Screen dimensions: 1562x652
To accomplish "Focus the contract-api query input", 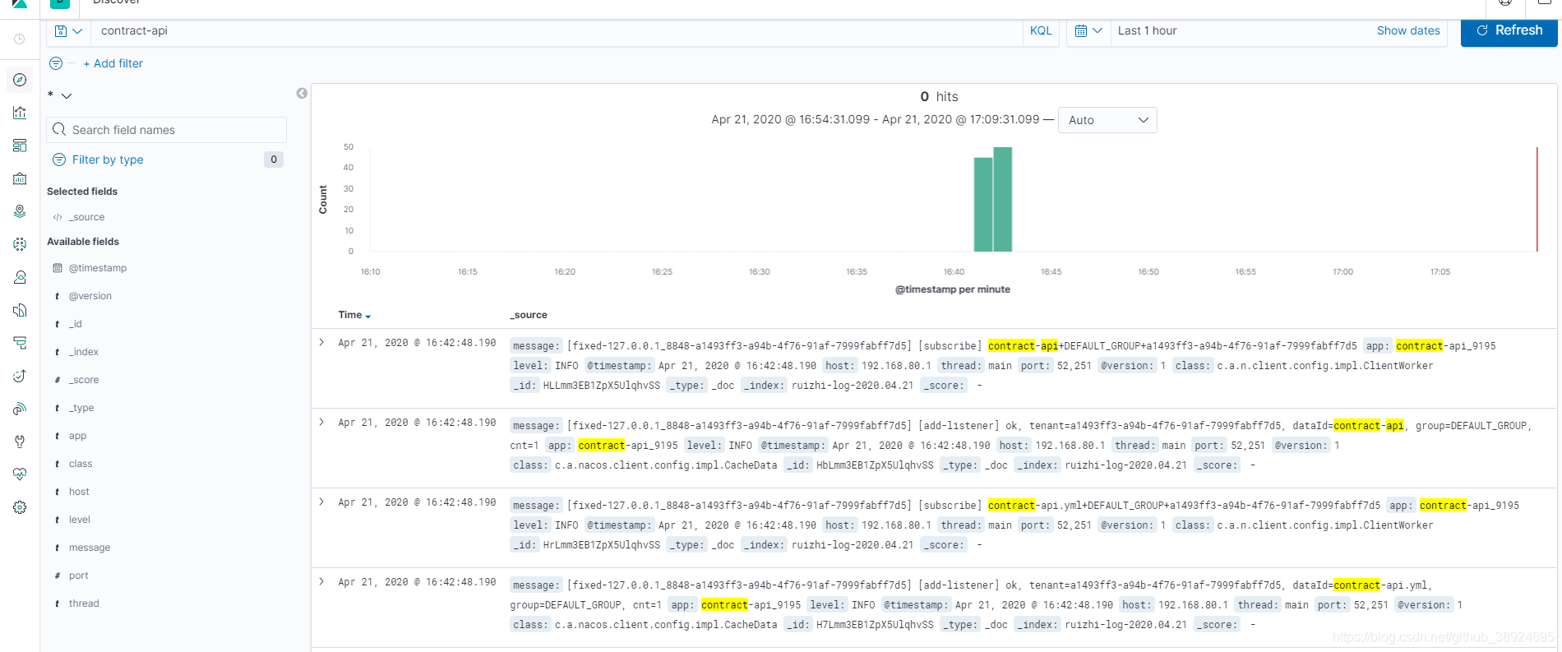I will click(556, 30).
